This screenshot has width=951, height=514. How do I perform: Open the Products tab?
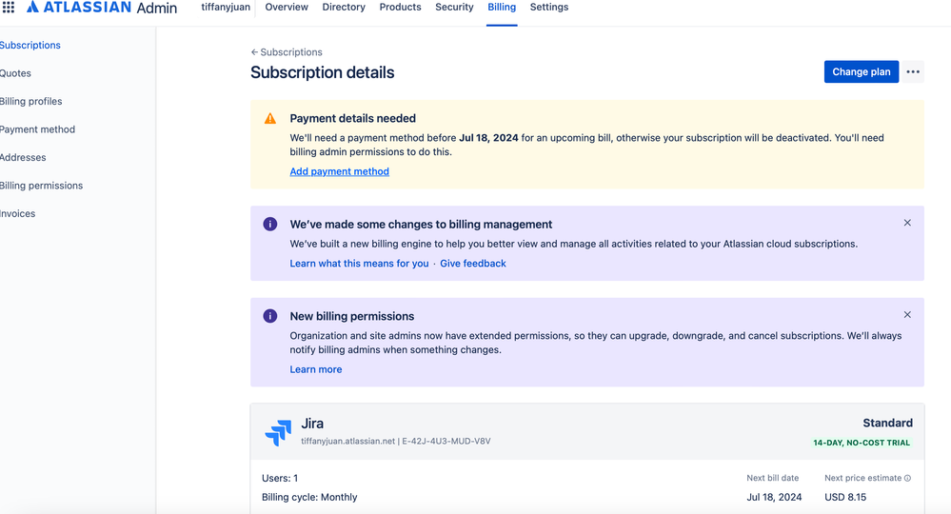click(x=400, y=8)
